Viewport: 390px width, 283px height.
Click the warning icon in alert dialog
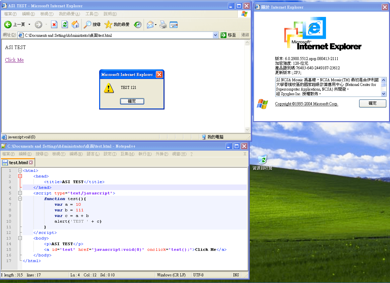pos(109,88)
